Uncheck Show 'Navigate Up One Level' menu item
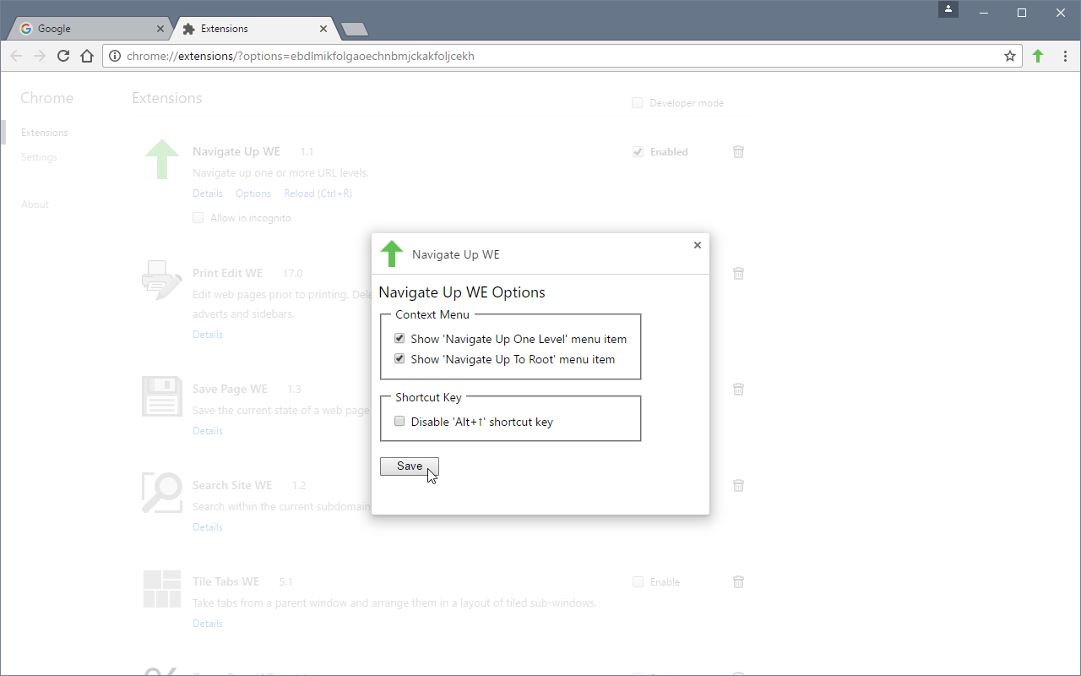The height and width of the screenshot is (676, 1081). 399,338
